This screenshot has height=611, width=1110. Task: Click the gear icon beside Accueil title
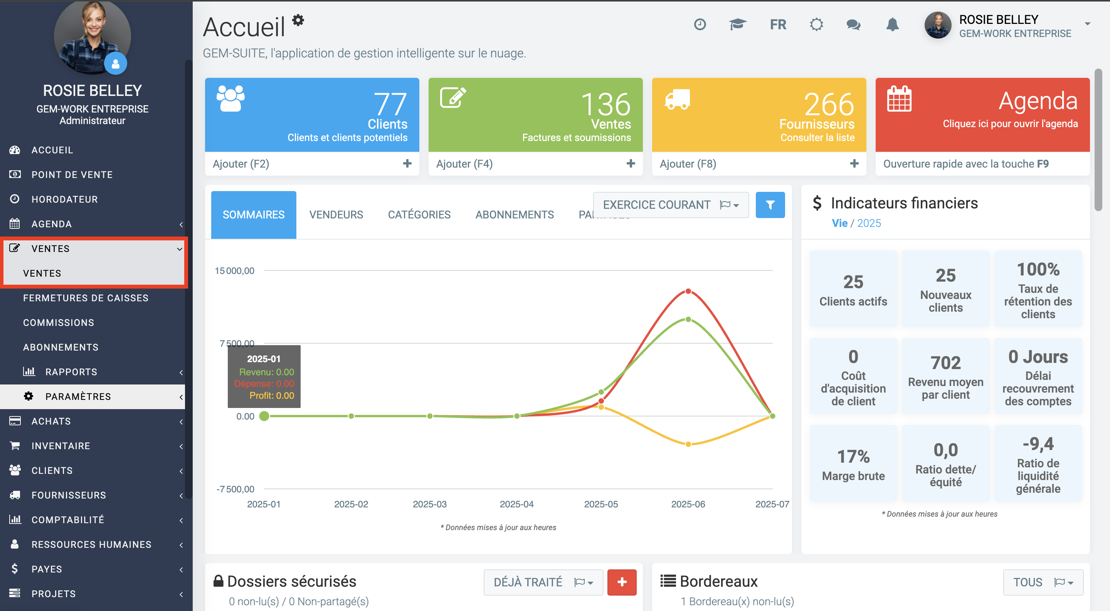coord(298,20)
